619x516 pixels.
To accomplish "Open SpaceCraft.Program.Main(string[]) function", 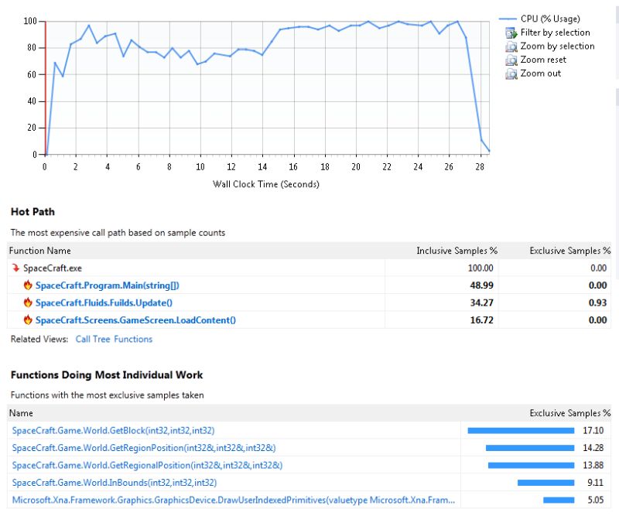I will (x=108, y=285).
